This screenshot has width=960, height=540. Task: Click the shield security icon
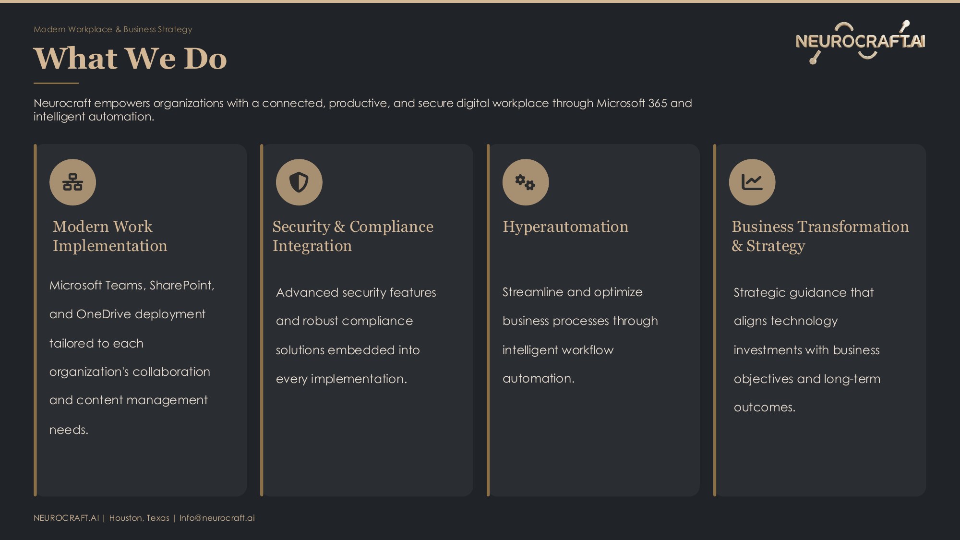tap(299, 182)
